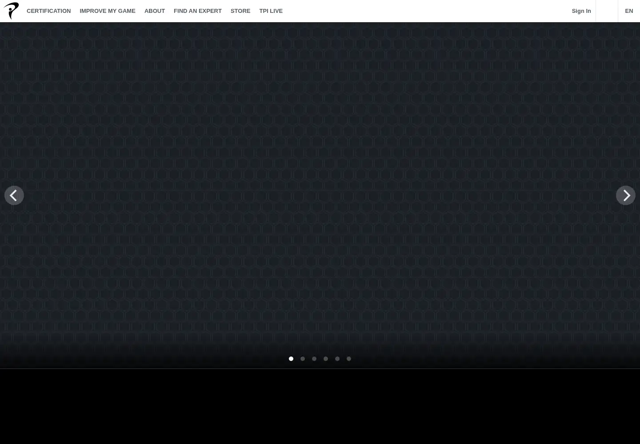Select third carousel indicator dot
This screenshot has width=640, height=444.
[314, 359]
